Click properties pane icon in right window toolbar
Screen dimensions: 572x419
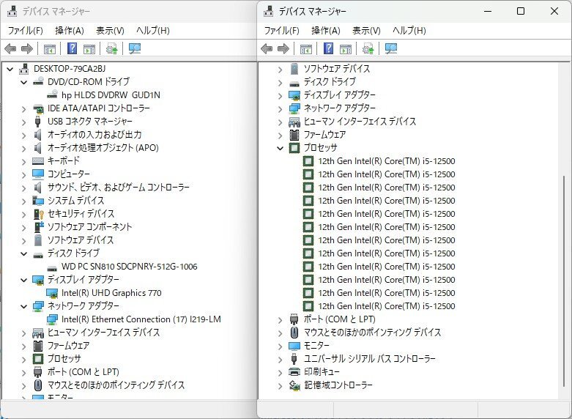tap(346, 49)
